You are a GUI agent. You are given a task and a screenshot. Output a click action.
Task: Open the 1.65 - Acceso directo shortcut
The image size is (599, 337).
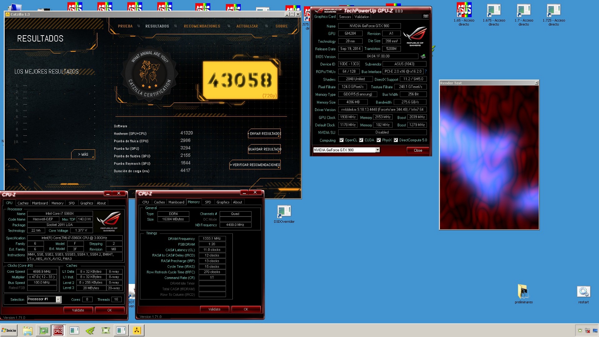click(464, 14)
